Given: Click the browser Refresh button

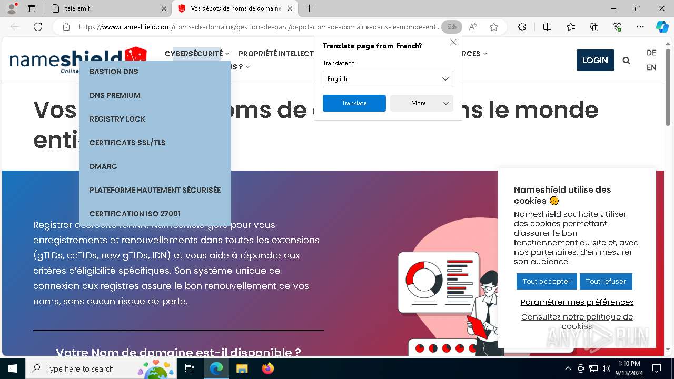Looking at the screenshot, I should (x=38, y=27).
